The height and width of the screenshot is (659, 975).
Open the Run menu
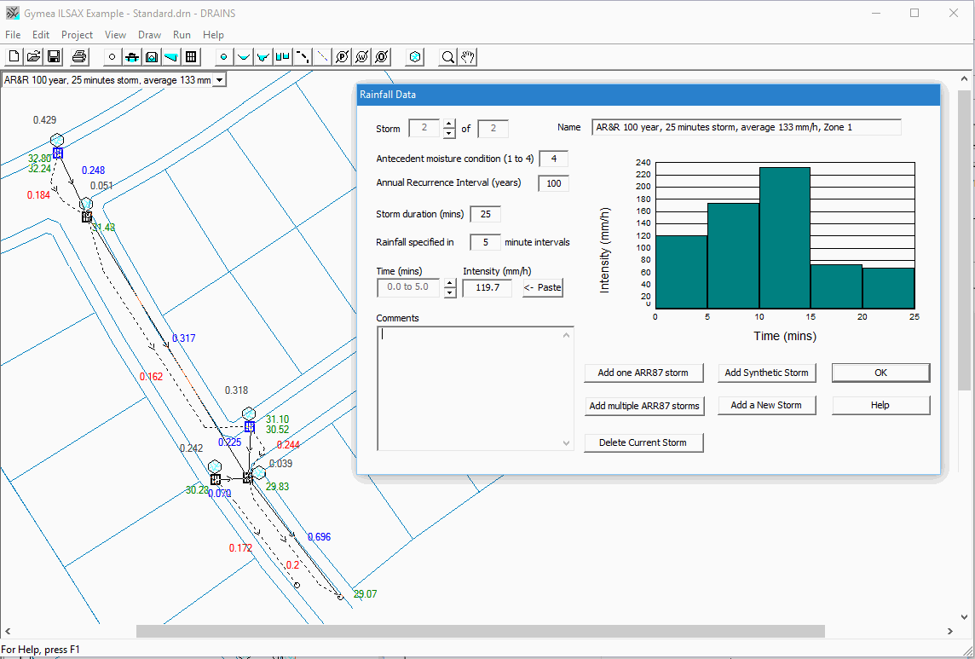(182, 35)
